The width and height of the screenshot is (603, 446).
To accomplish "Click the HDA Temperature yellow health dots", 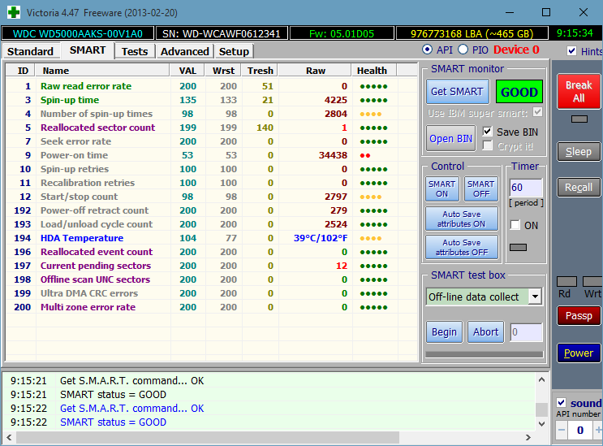I will pos(371,238).
